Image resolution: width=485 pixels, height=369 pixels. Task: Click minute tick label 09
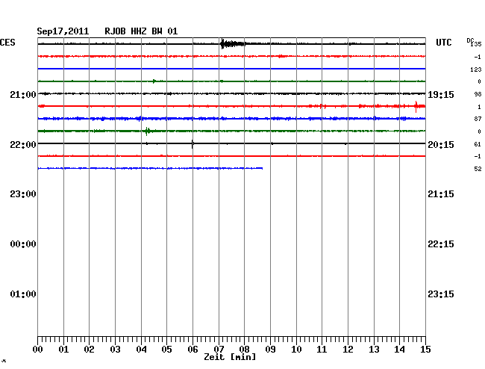coord(270,350)
